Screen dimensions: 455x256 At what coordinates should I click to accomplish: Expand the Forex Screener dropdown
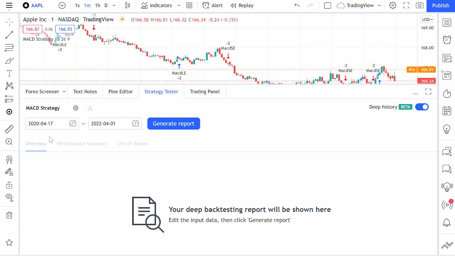pyautogui.click(x=64, y=92)
